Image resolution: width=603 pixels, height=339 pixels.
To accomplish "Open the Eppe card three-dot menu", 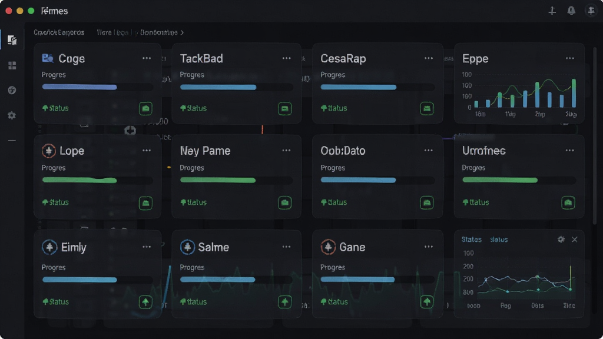I will pos(570,58).
